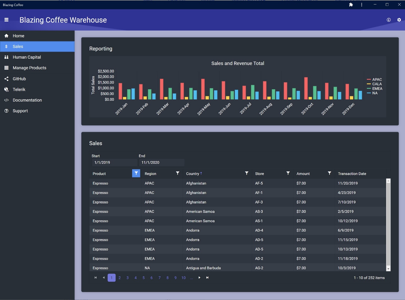Click the ellipsis more pages button
Viewport: 405px width, 300px height.
[191, 278]
